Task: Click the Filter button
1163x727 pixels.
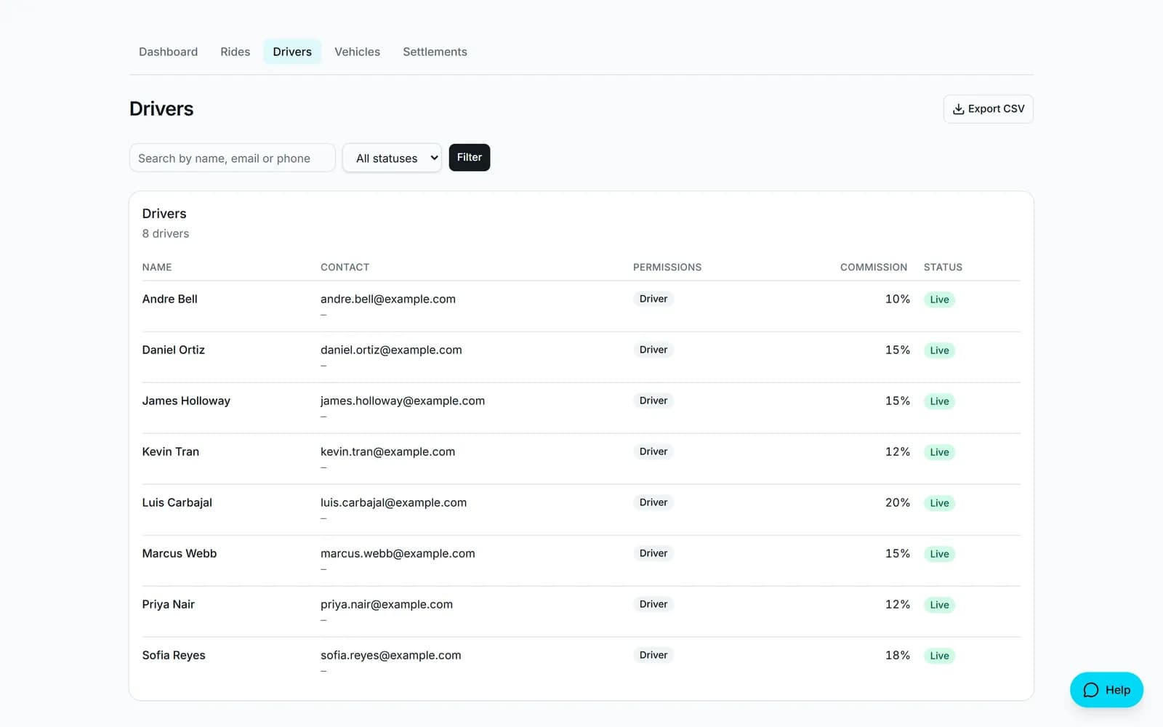Action: point(470,158)
